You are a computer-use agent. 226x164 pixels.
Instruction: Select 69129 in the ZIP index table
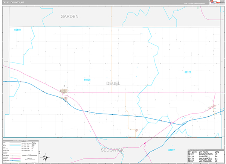tap(191, 156)
